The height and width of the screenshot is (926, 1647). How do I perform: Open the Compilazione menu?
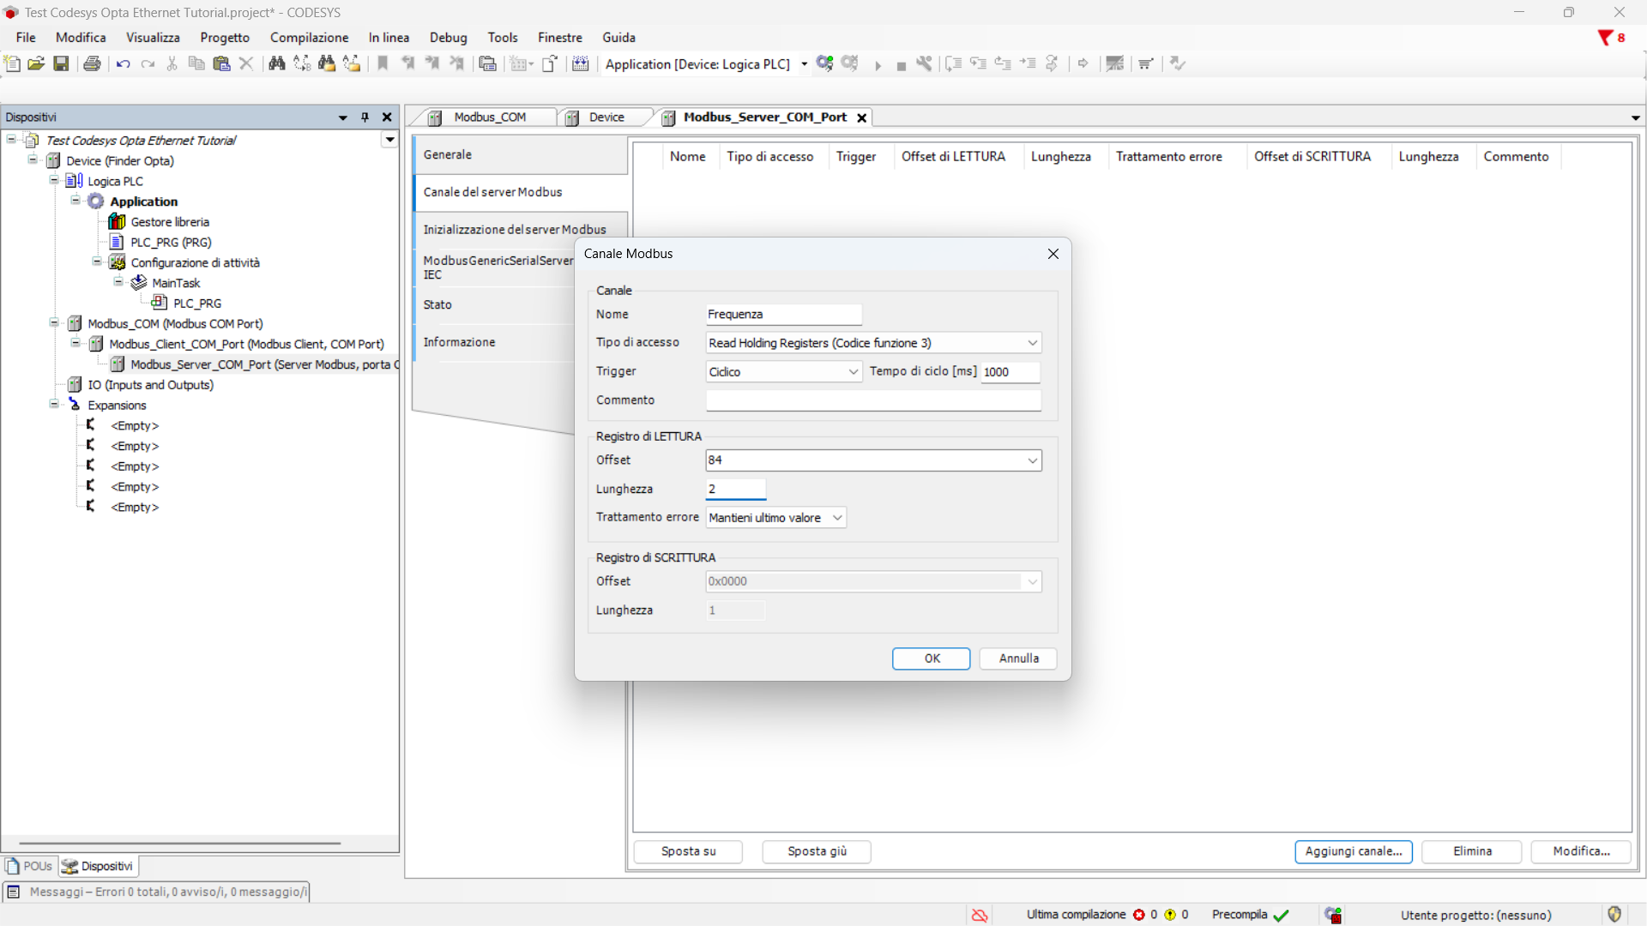(x=309, y=38)
